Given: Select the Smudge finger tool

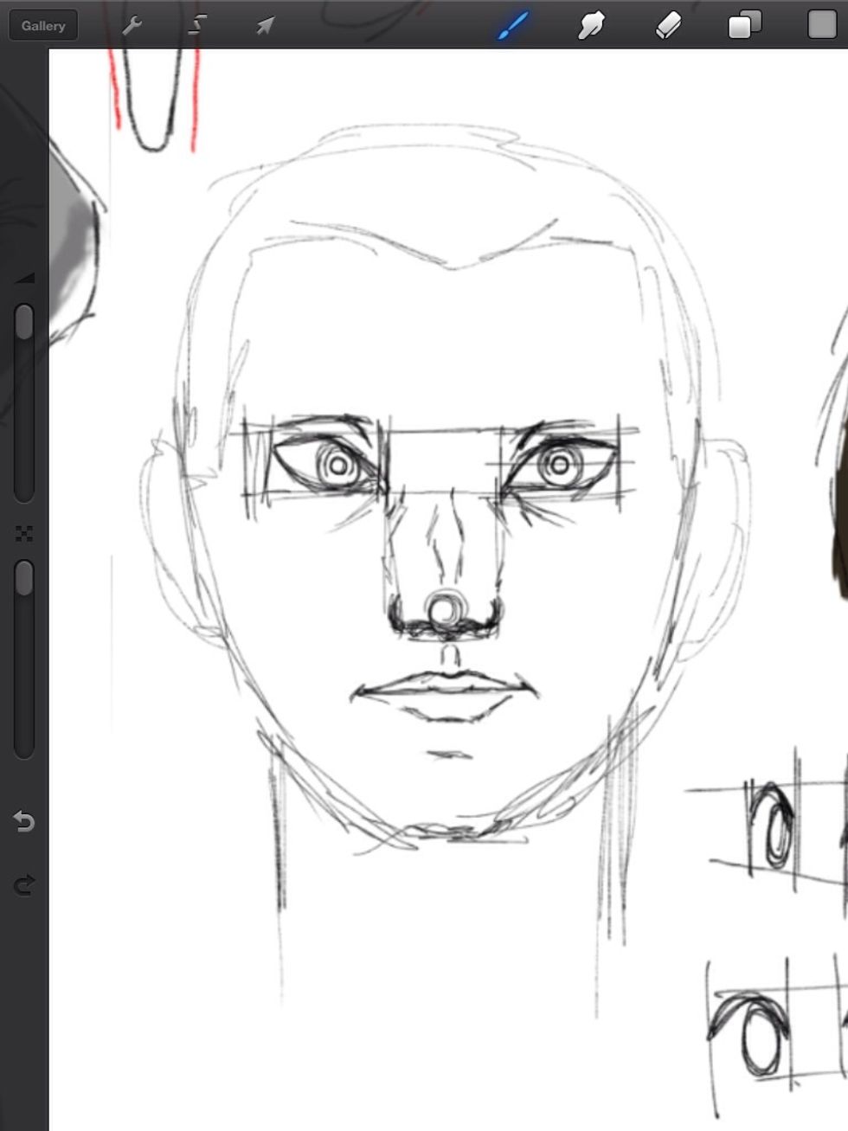Looking at the screenshot, I should (x=590, y=25).
